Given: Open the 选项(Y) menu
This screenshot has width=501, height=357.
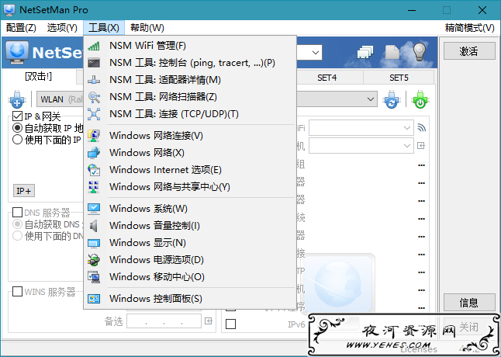Looking at the screenshot, I should pos(62,28).
